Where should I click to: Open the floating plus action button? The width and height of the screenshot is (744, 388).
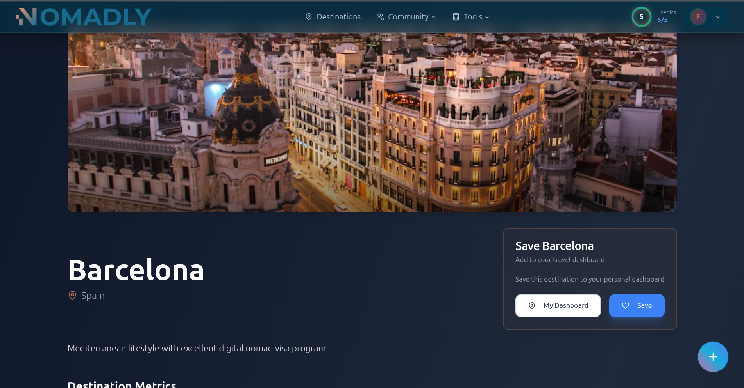point(713,357)
